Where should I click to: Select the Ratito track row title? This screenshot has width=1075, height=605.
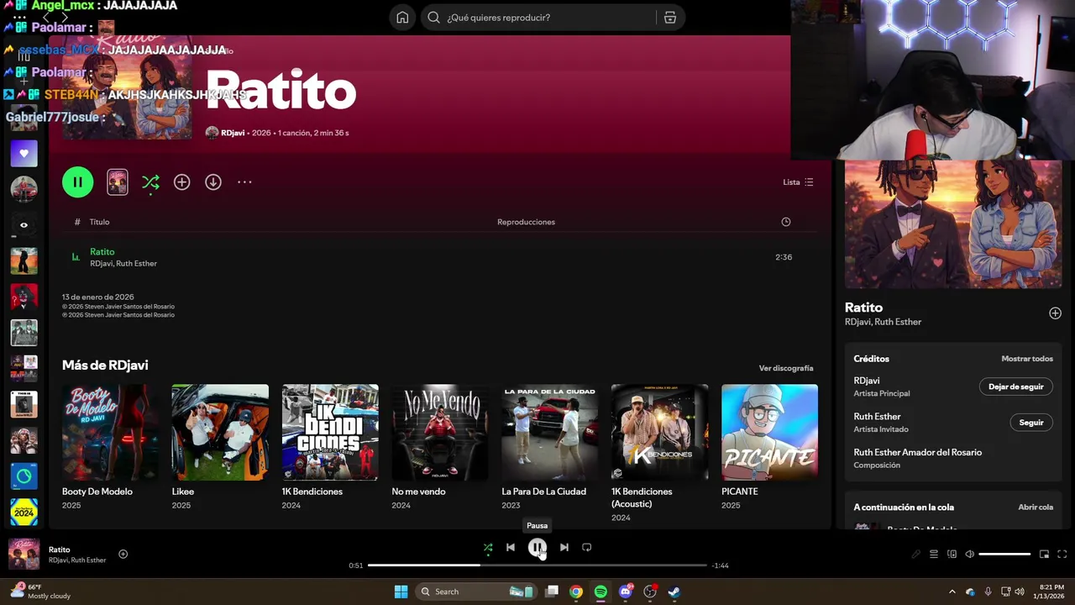pos(102,251)
